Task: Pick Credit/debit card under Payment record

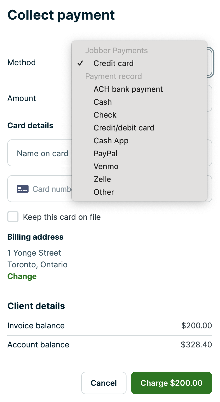Action: [x=124, y=128]
